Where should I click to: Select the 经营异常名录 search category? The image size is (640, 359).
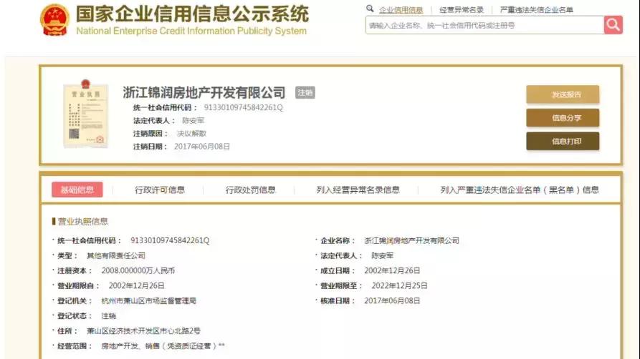[462, 10]
